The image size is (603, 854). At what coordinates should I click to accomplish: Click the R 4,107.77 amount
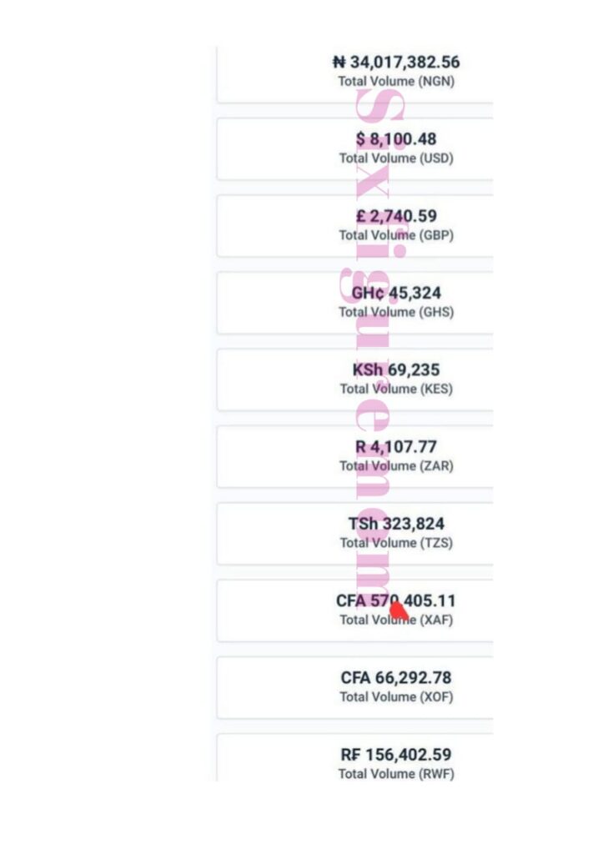[396, 447]
